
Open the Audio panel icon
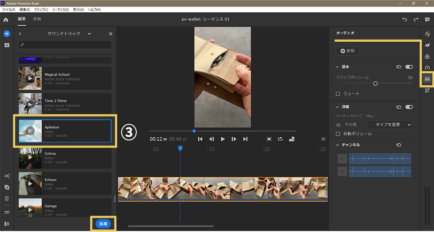coord(427,79)
